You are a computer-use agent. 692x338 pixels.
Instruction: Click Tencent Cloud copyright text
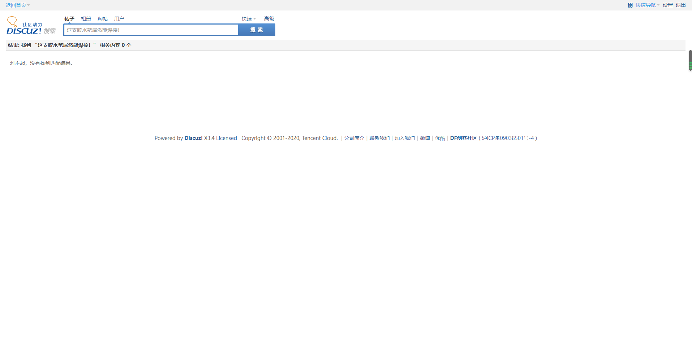click(x=290, y=138)
